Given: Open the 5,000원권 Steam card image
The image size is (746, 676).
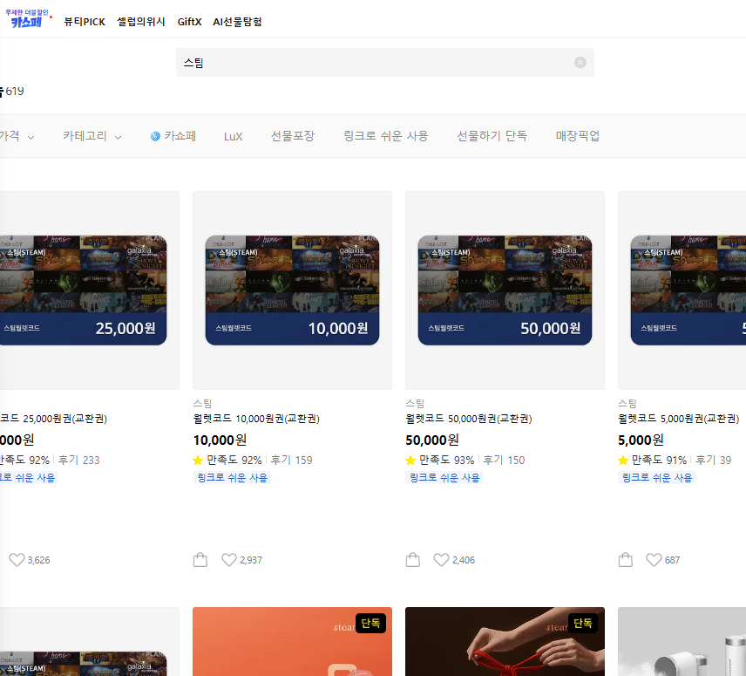Looking at the screenshot, I should pos(682,290).
